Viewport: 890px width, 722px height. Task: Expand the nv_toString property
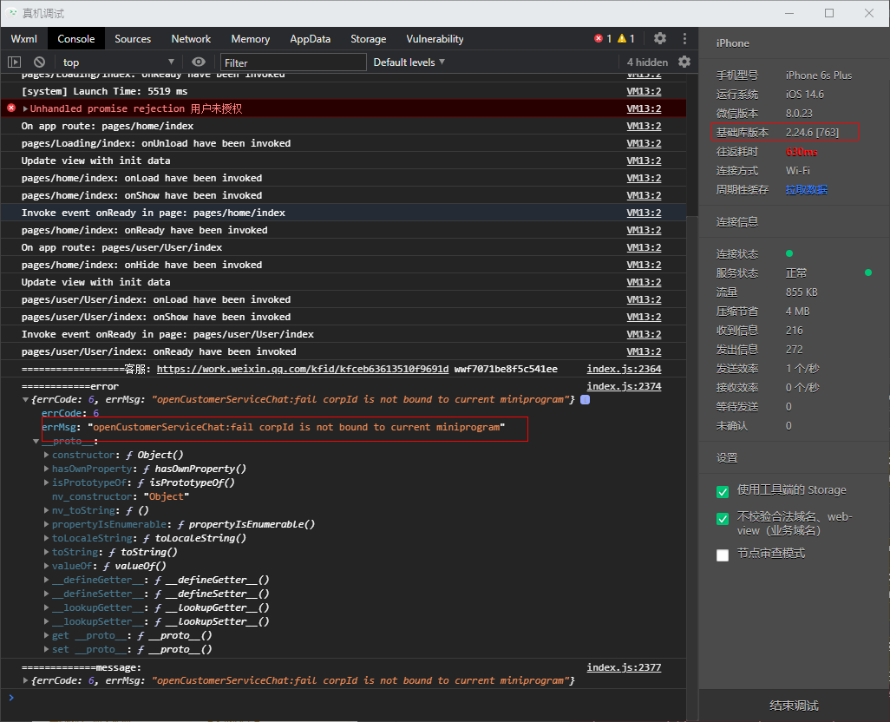coord(47,510)
